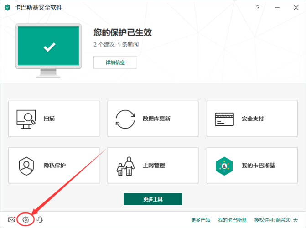Close the Kaspersky window
This screenshot has height=228, width=306.
(x=296, y=8)
